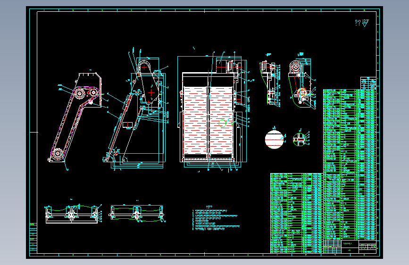Image resolution: width=409 pixels, height=265 pixels.
Task: Select the small green circular detail view
Action: tap(299, 139)
